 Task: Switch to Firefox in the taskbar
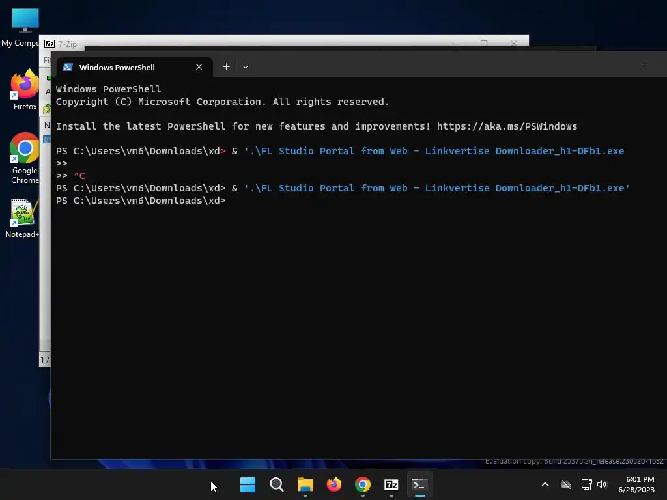point(334,484)
